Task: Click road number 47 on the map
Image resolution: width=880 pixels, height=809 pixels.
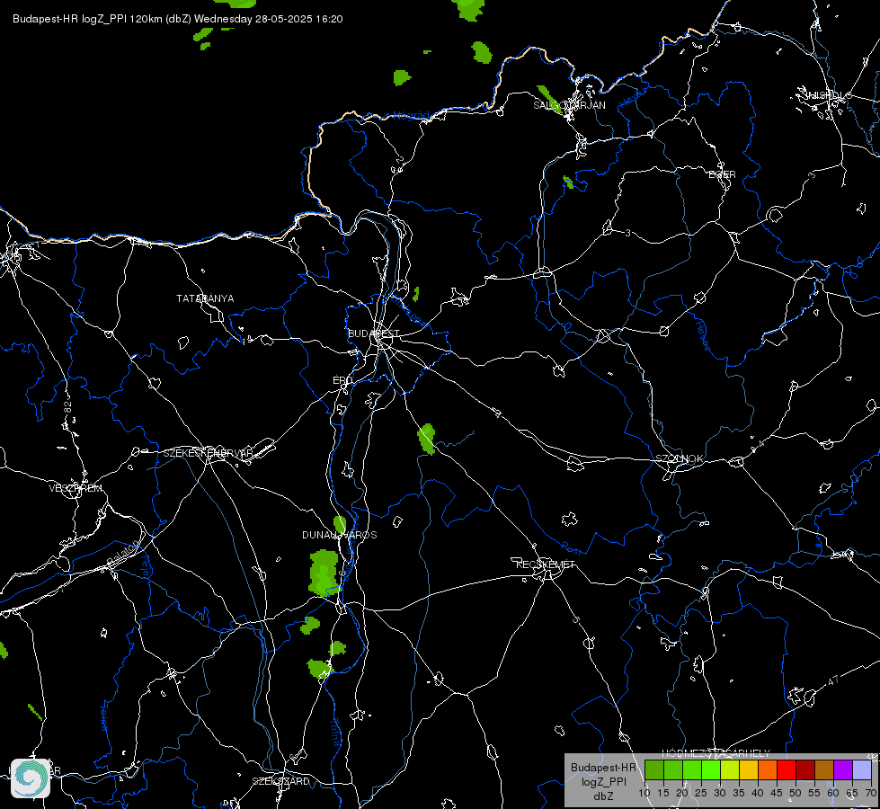Action: 833,680
